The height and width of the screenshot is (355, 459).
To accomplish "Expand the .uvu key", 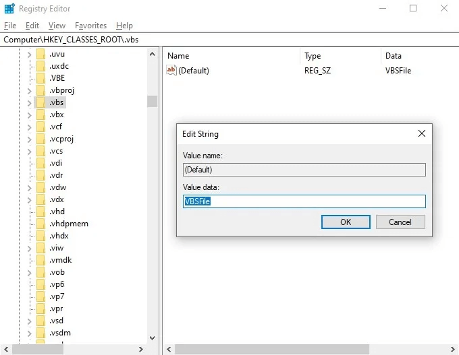I will coord(29,55).
